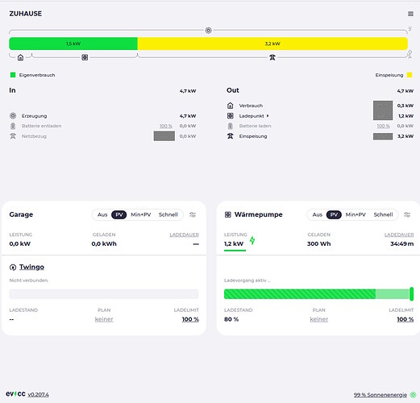Click the green charging bolt icon

click(x=252, y=240)
